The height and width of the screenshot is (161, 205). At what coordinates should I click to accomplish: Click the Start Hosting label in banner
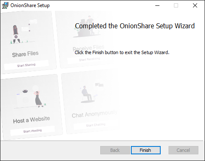point(32,131)
